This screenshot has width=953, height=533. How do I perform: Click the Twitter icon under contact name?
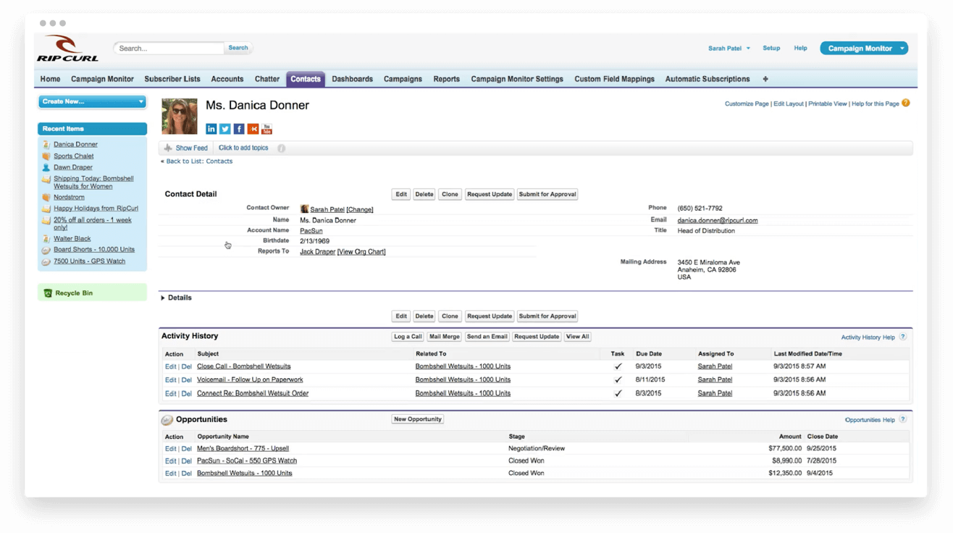[x=224, y=128]
